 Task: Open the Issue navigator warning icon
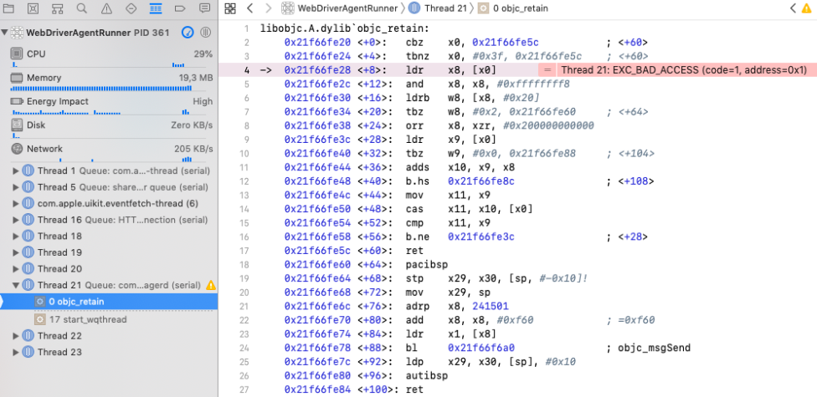(x=106, y=8)
